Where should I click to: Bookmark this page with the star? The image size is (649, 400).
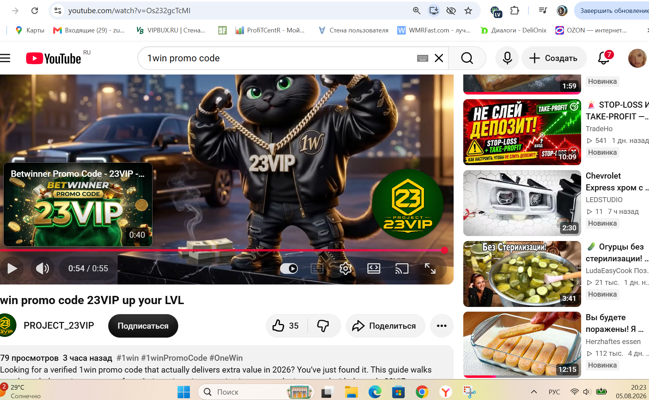[468, 11]
